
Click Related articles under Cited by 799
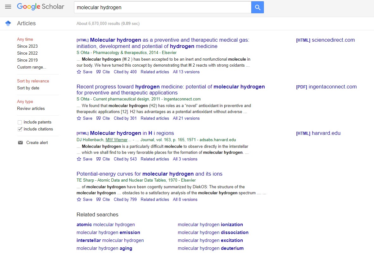tap(155, 200)
